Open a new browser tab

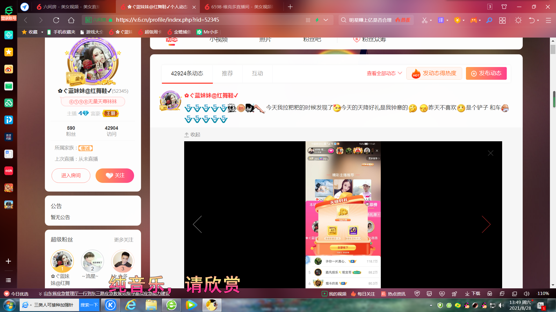[290, 7]
